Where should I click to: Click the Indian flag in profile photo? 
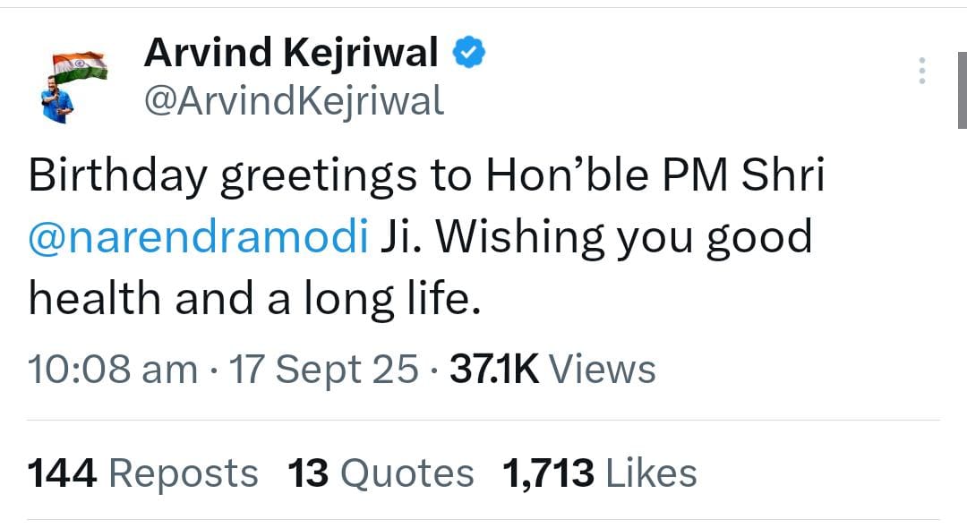click(80, 66)
